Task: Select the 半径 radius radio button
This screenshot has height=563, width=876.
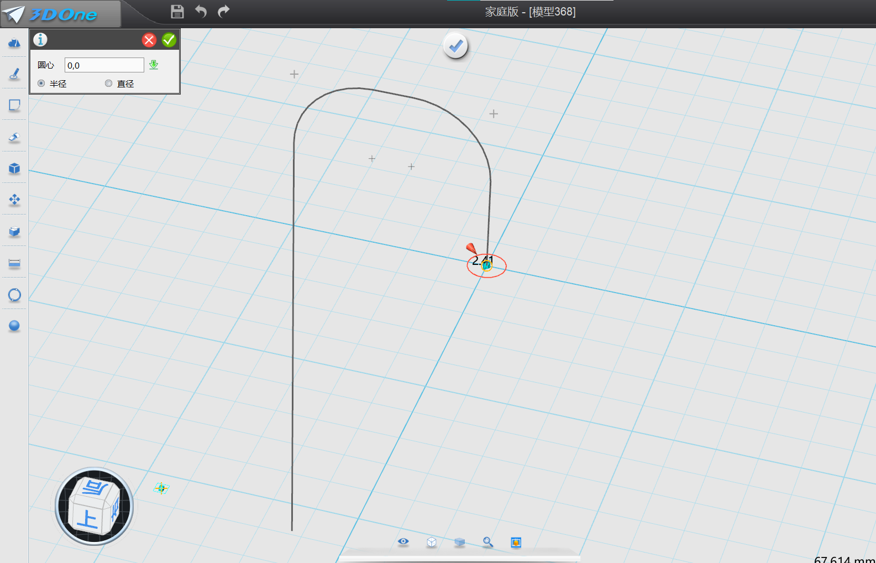Action: pyautogui.click(x=41, y=84)
